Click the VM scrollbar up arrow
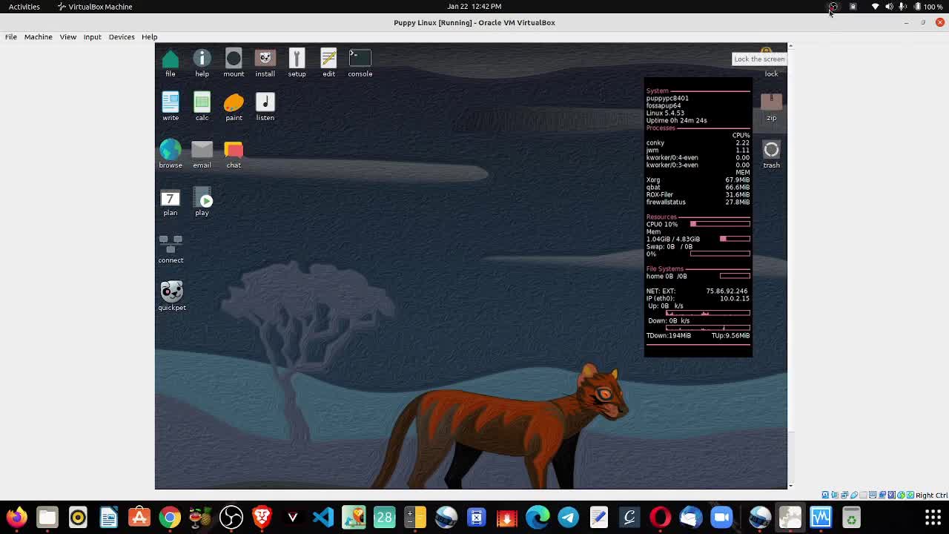 790,47
